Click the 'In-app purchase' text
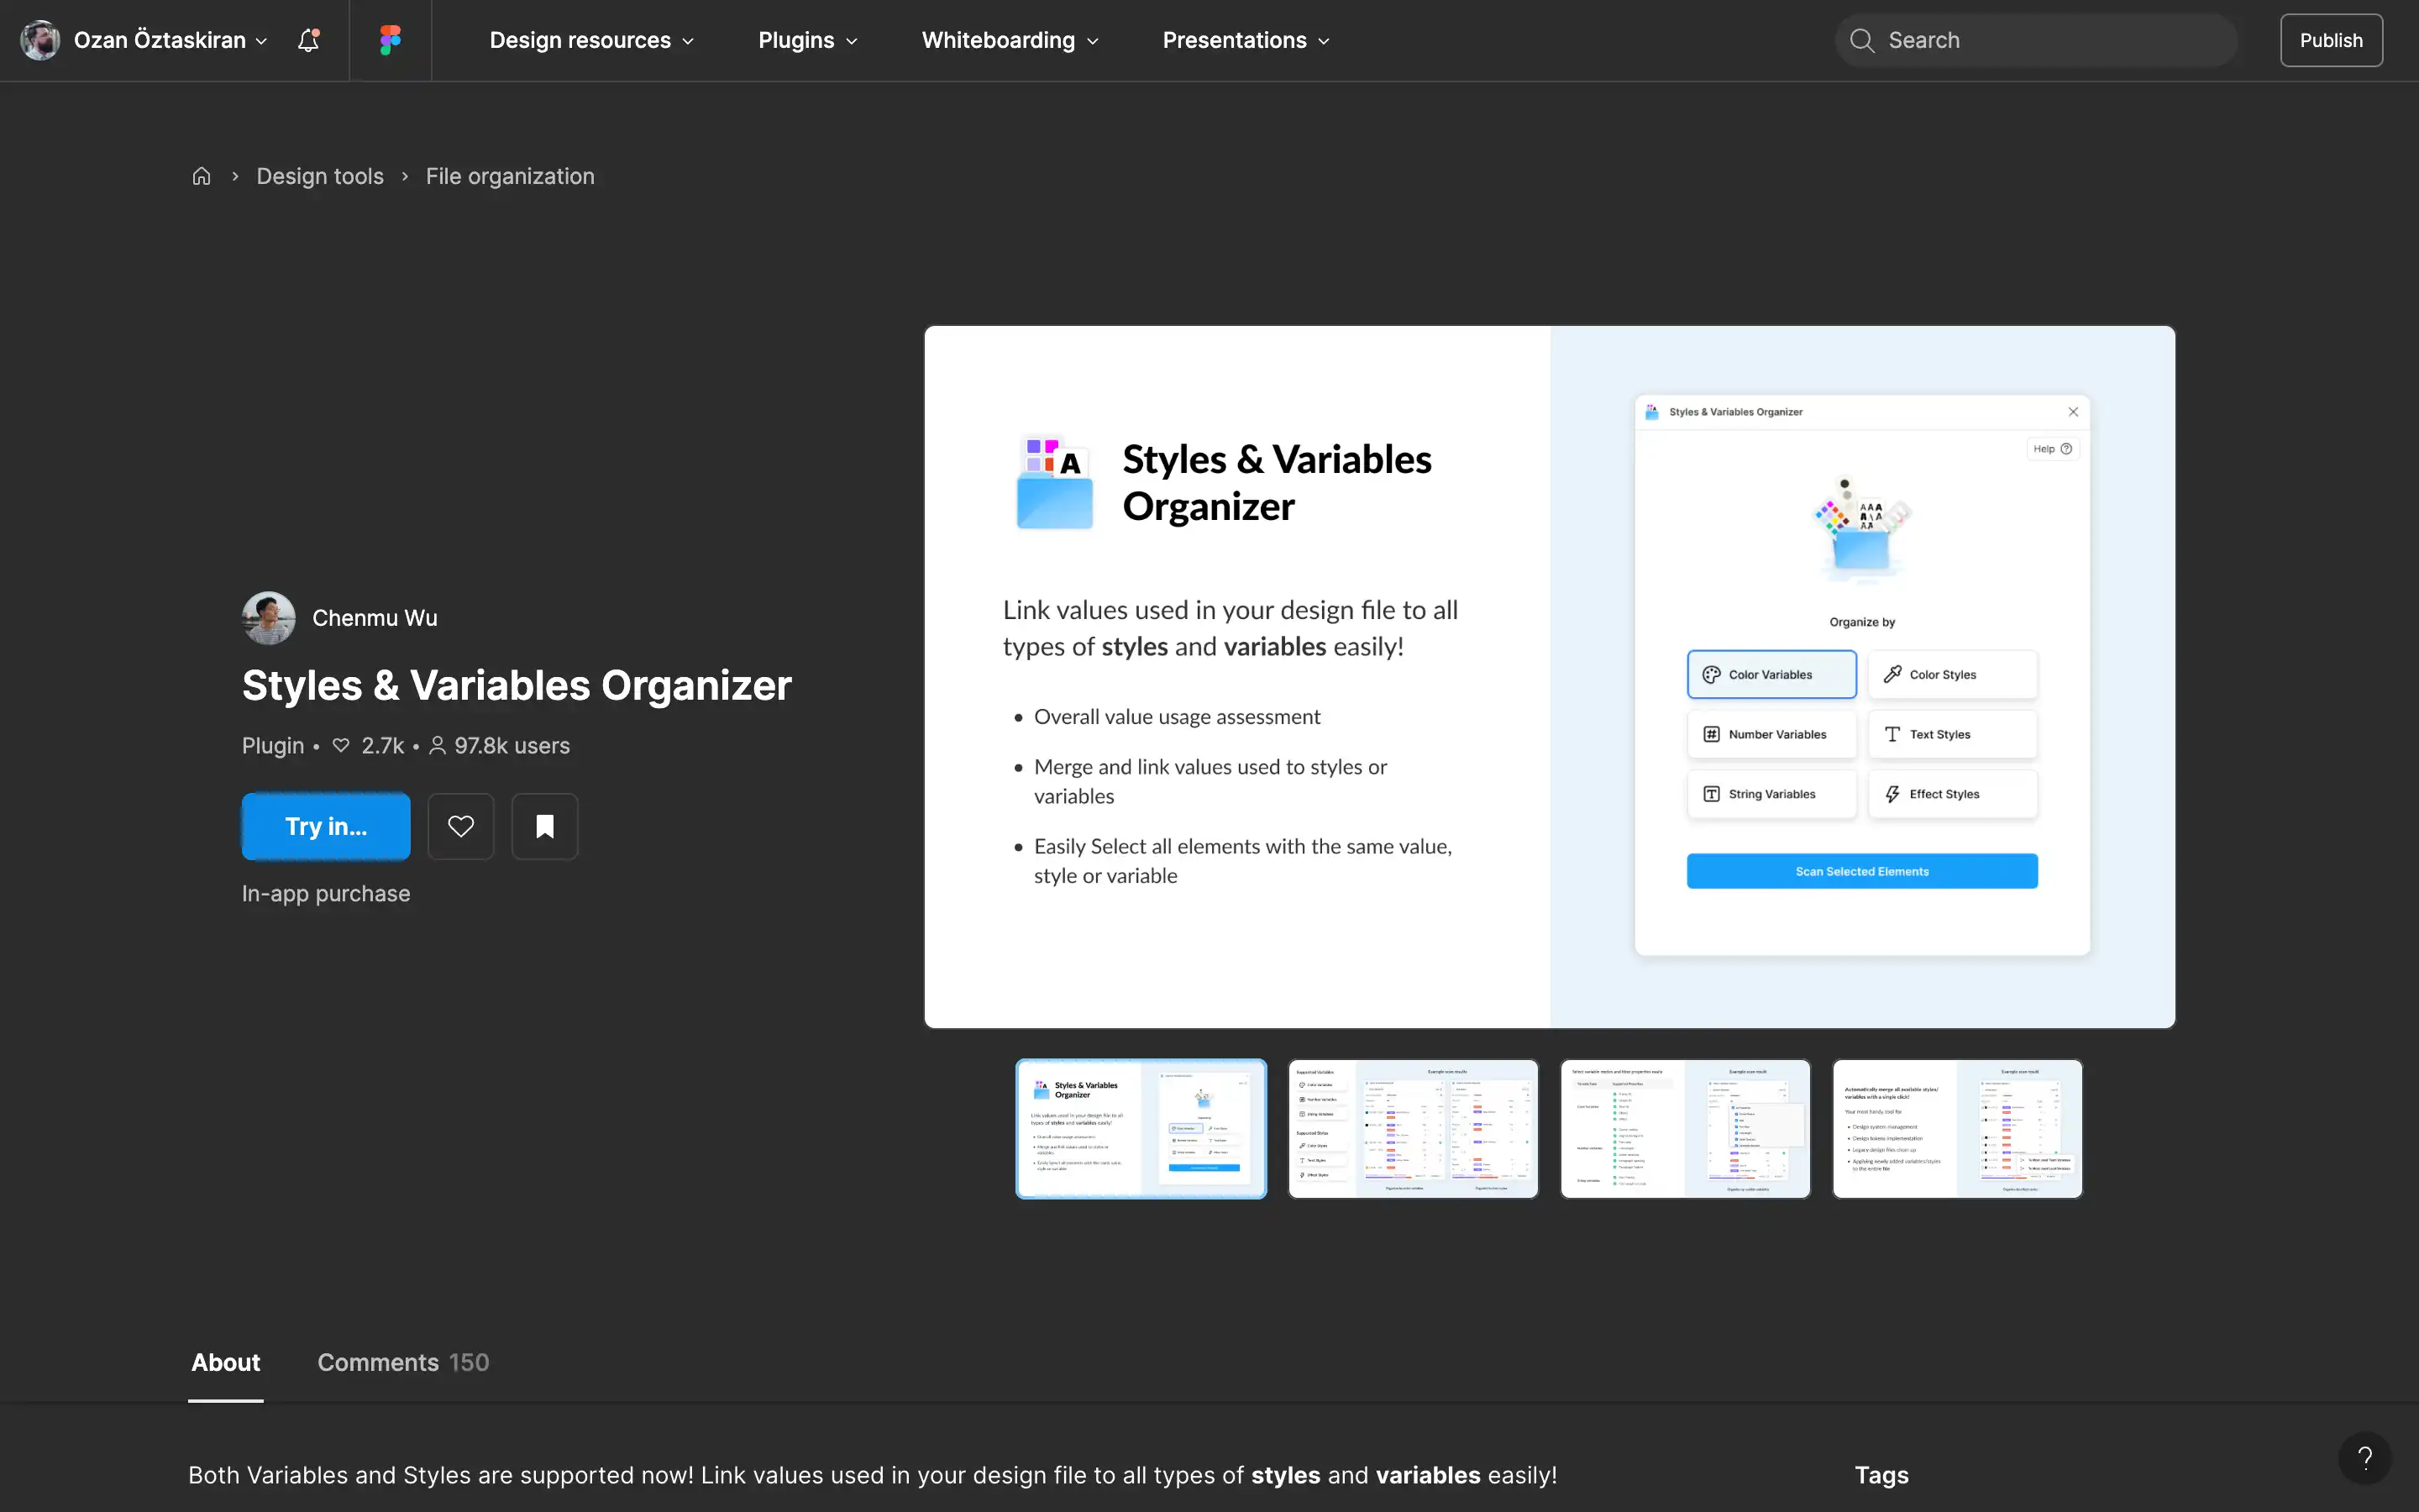Screen dimensions: 2419x1512 click(x=326, y=894)
